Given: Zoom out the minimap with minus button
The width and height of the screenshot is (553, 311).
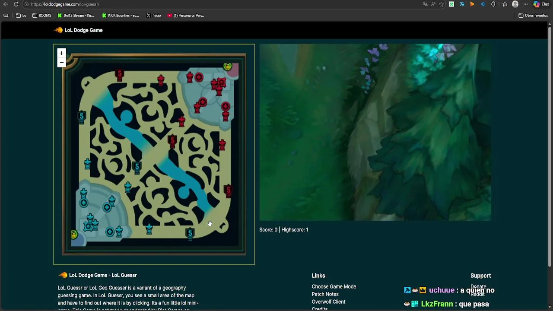Looking at the screenshot, I should pos(61,63).
